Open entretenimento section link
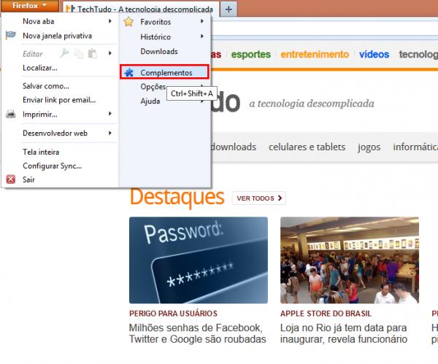The image size is (438, 364). point(315,54)
